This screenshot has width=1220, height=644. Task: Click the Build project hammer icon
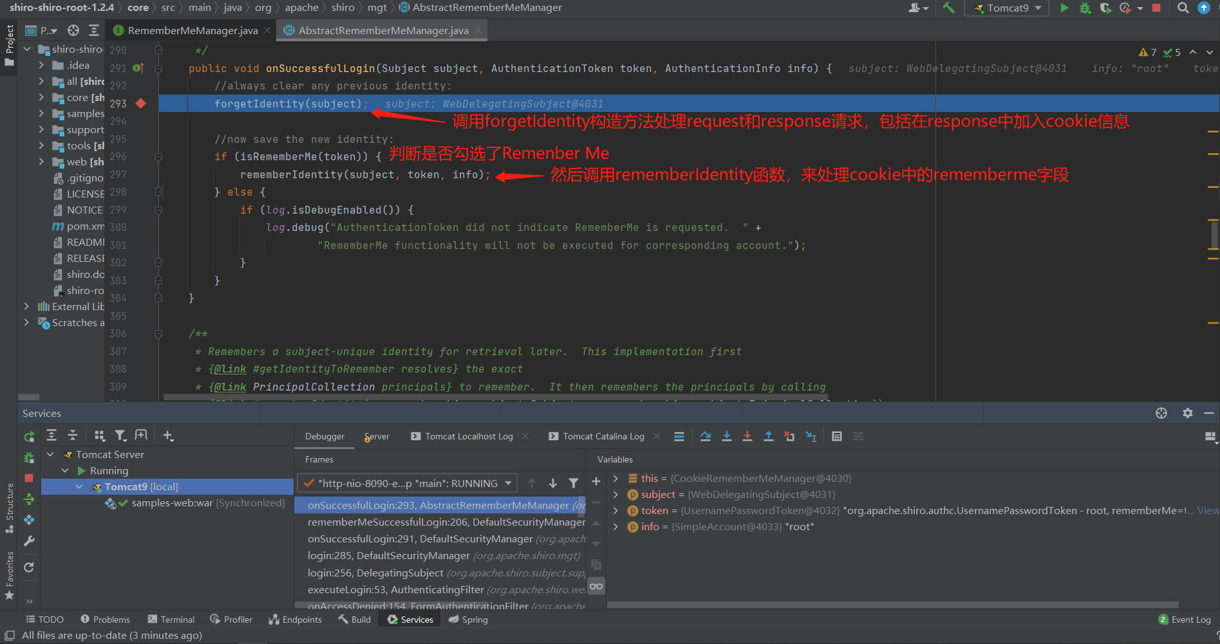click(948, 8)
